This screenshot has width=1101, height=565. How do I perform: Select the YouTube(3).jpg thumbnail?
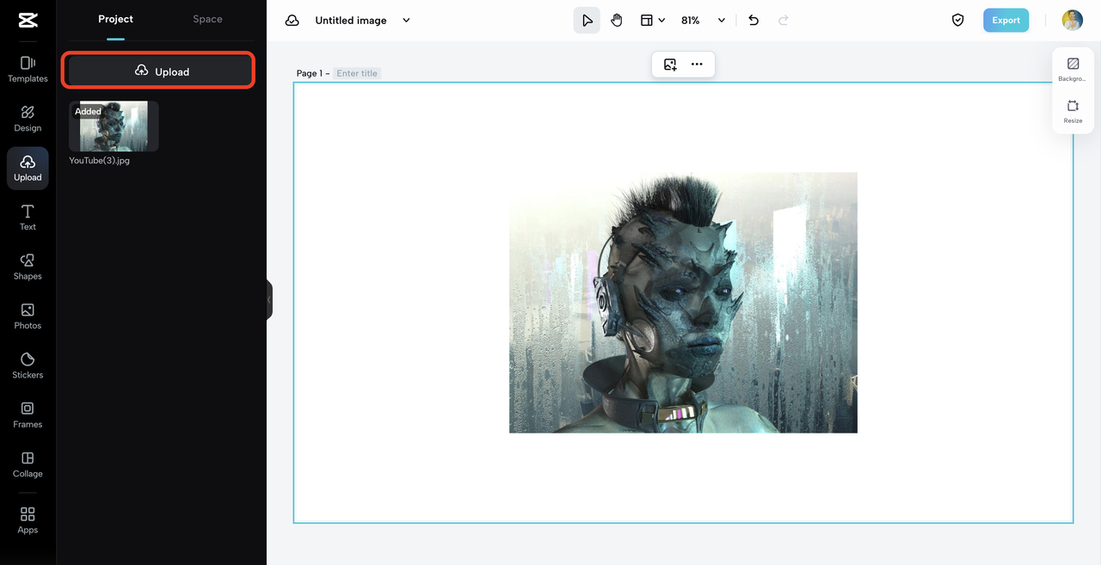click(x=114, y=126)
